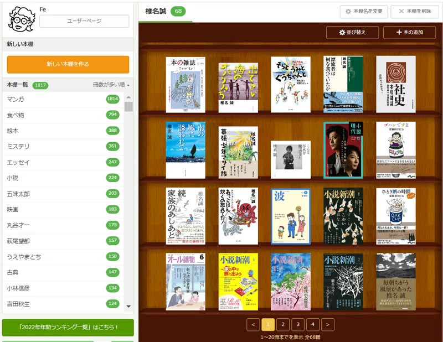The height and width of the screenshot is (342, 443).
Task: Select the 古典 shelf
Action: click(63, 272)
